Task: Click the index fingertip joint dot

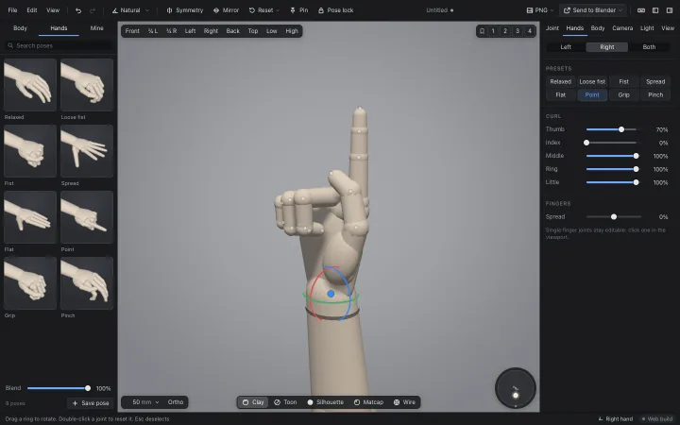Action: [x=360, y=108]
